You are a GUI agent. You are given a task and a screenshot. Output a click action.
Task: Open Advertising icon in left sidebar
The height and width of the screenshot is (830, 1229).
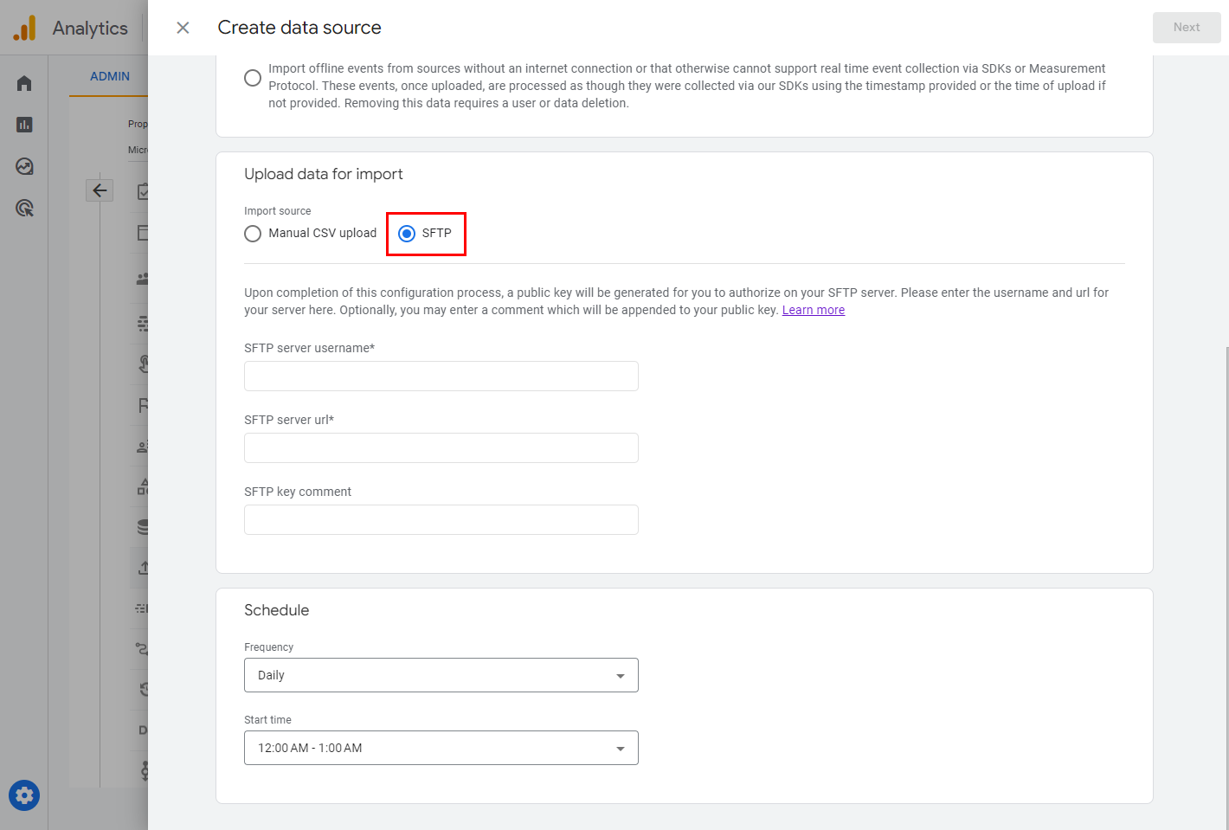[24, 208]
